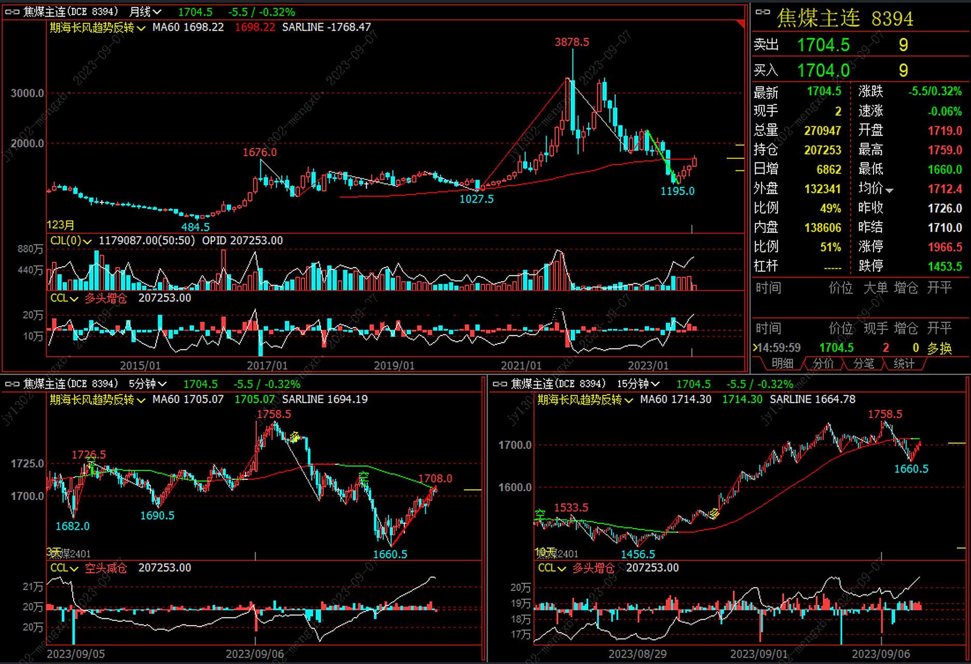971x664 pixels.
Task: Click red corner triangle of monthly chart
Action: pyautogui.click(x=740, y=24)
